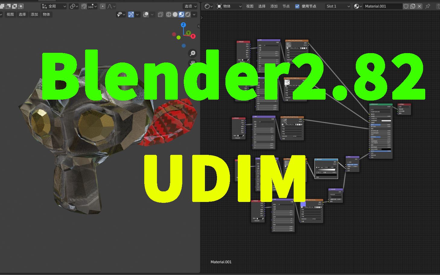The height and width of the screenshot is (275, 440).
Task: Toggle the node tree pin icon
Action: pyautogui.click(x=428, y=6)
